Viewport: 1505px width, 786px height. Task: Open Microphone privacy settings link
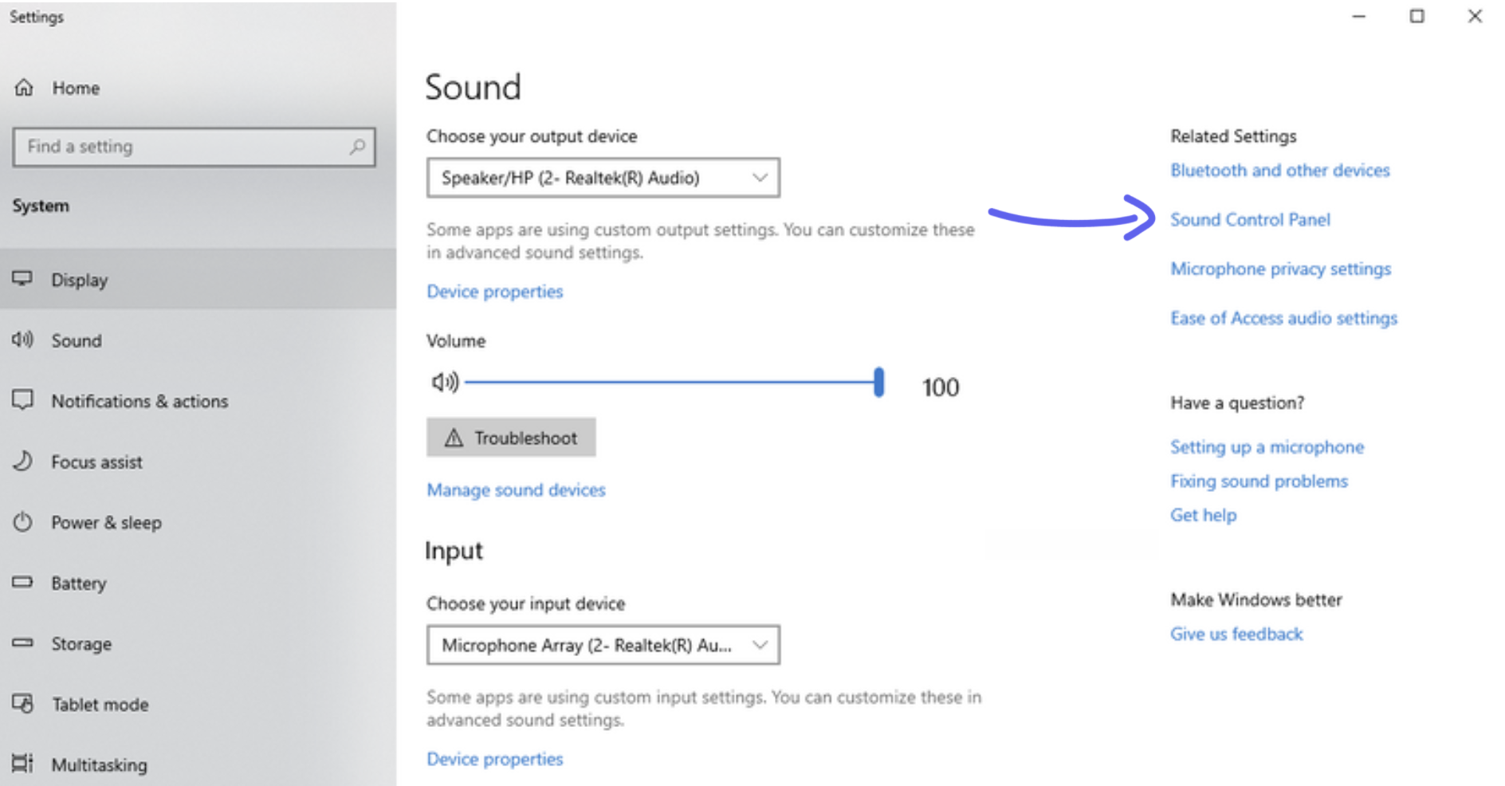(x=1280, y=269)
